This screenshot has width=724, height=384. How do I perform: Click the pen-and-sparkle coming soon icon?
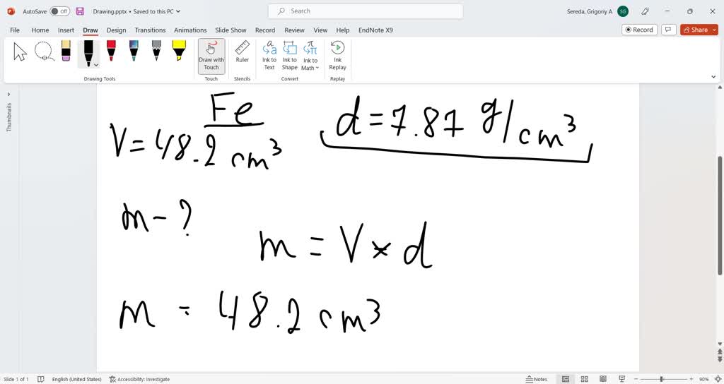pos(646,11)
